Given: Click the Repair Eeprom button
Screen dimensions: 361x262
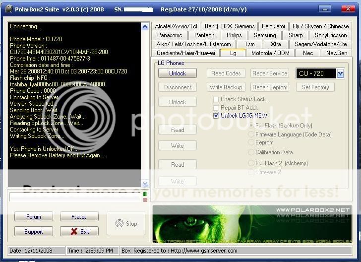Looking at the screenshot, I should tap(270, 87).
